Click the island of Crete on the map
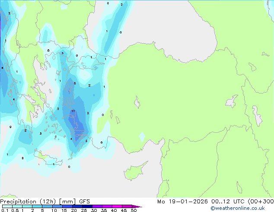The image size is (274, 212). tap(48, 158)
